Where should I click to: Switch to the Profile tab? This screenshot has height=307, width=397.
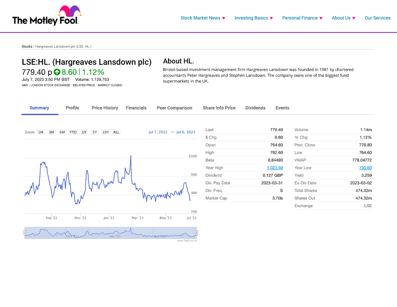(72, 108)
